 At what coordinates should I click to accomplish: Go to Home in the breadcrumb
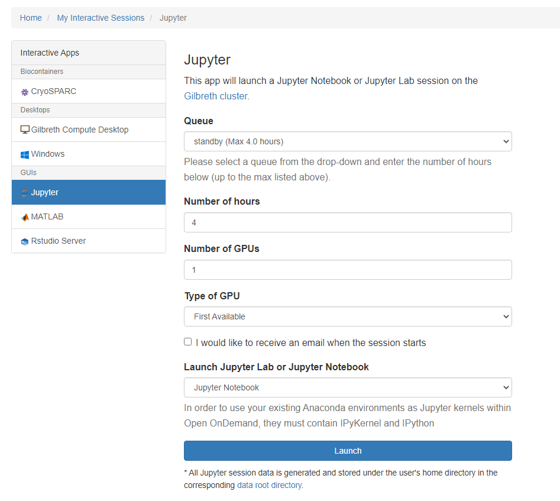(x=31, y=18)
